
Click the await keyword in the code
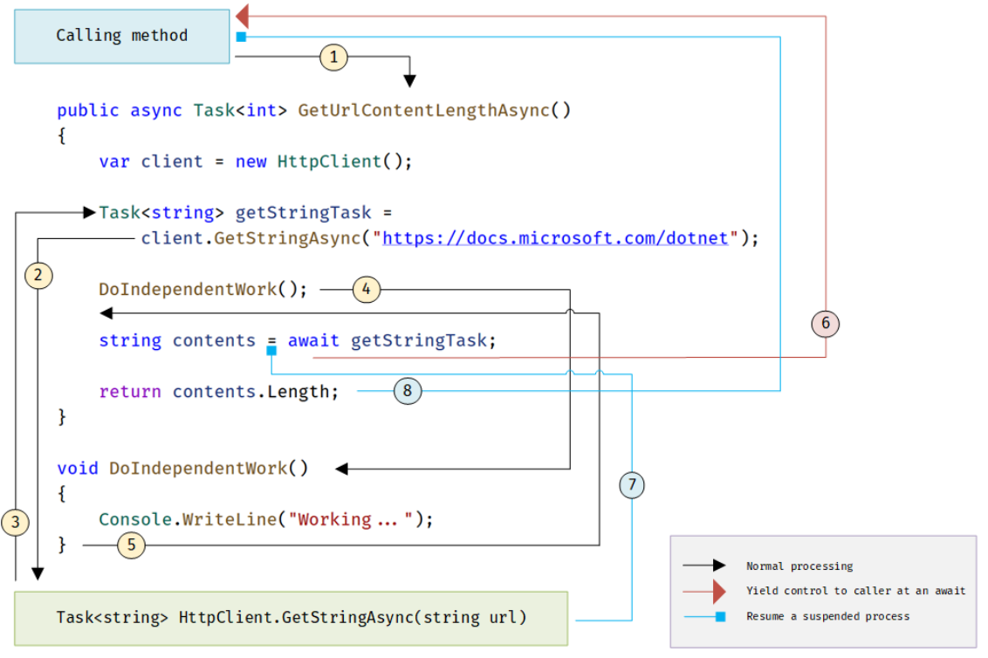click(x=313, y=340)
